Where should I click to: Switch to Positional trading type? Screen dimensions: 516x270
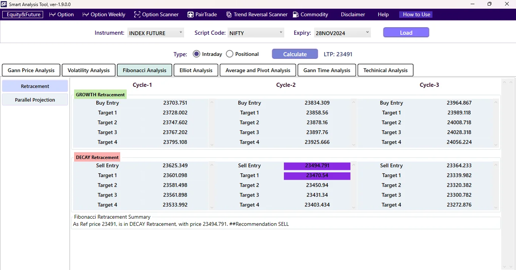[229, 54]
